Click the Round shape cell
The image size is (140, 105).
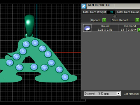point(105,26)
